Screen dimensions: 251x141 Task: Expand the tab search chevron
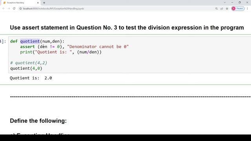click(x=225, y=3)
